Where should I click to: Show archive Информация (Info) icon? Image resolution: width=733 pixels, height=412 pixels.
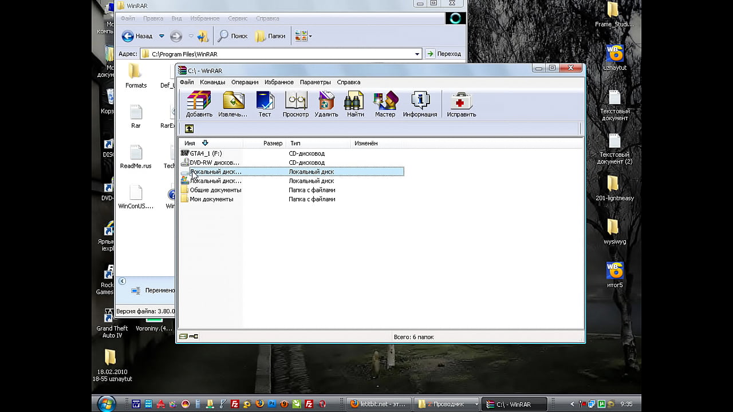point(420,104)
